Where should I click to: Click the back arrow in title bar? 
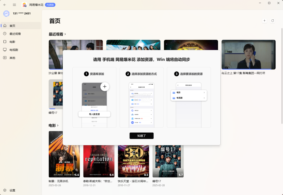point(5,5)
